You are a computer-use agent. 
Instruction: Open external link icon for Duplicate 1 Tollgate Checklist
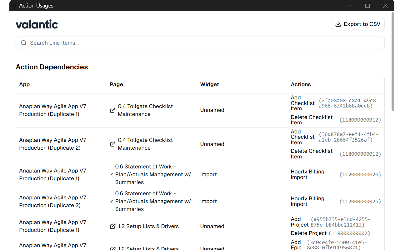pos(112,110)
